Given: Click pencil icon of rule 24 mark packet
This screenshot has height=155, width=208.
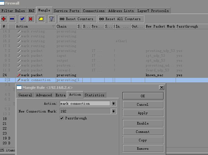Looking at the screenshot, I should (x=18, y=75).
